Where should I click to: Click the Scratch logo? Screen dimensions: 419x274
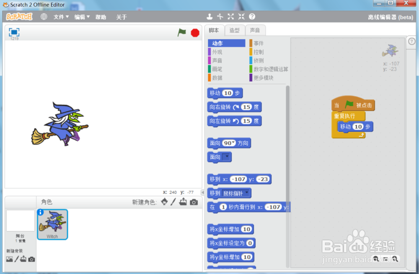click(19, 17)
